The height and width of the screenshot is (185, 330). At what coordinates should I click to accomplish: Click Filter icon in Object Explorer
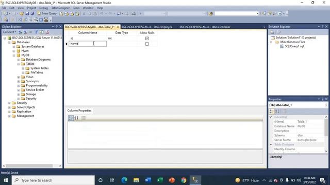[x=36, y=32]
